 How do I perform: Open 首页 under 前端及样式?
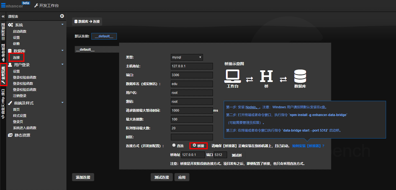coord(16,110)
